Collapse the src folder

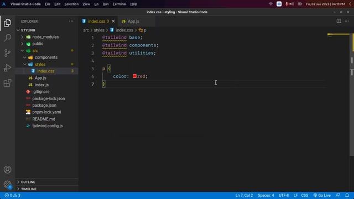(x=22, y=51)
